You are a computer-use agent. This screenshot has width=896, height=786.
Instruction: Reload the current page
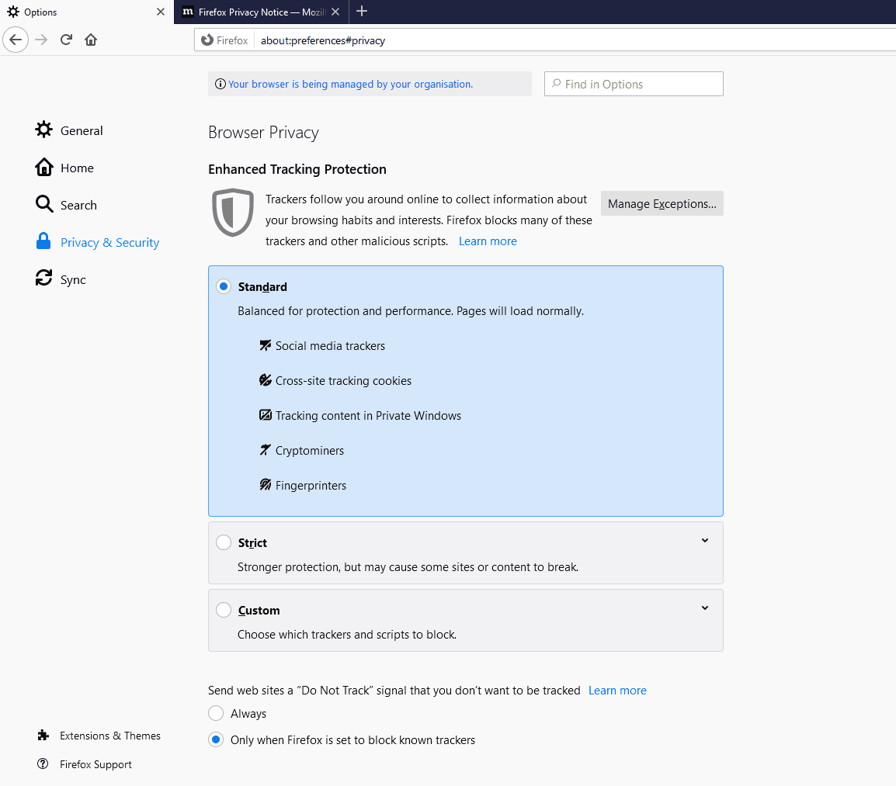tap(67, 40)
